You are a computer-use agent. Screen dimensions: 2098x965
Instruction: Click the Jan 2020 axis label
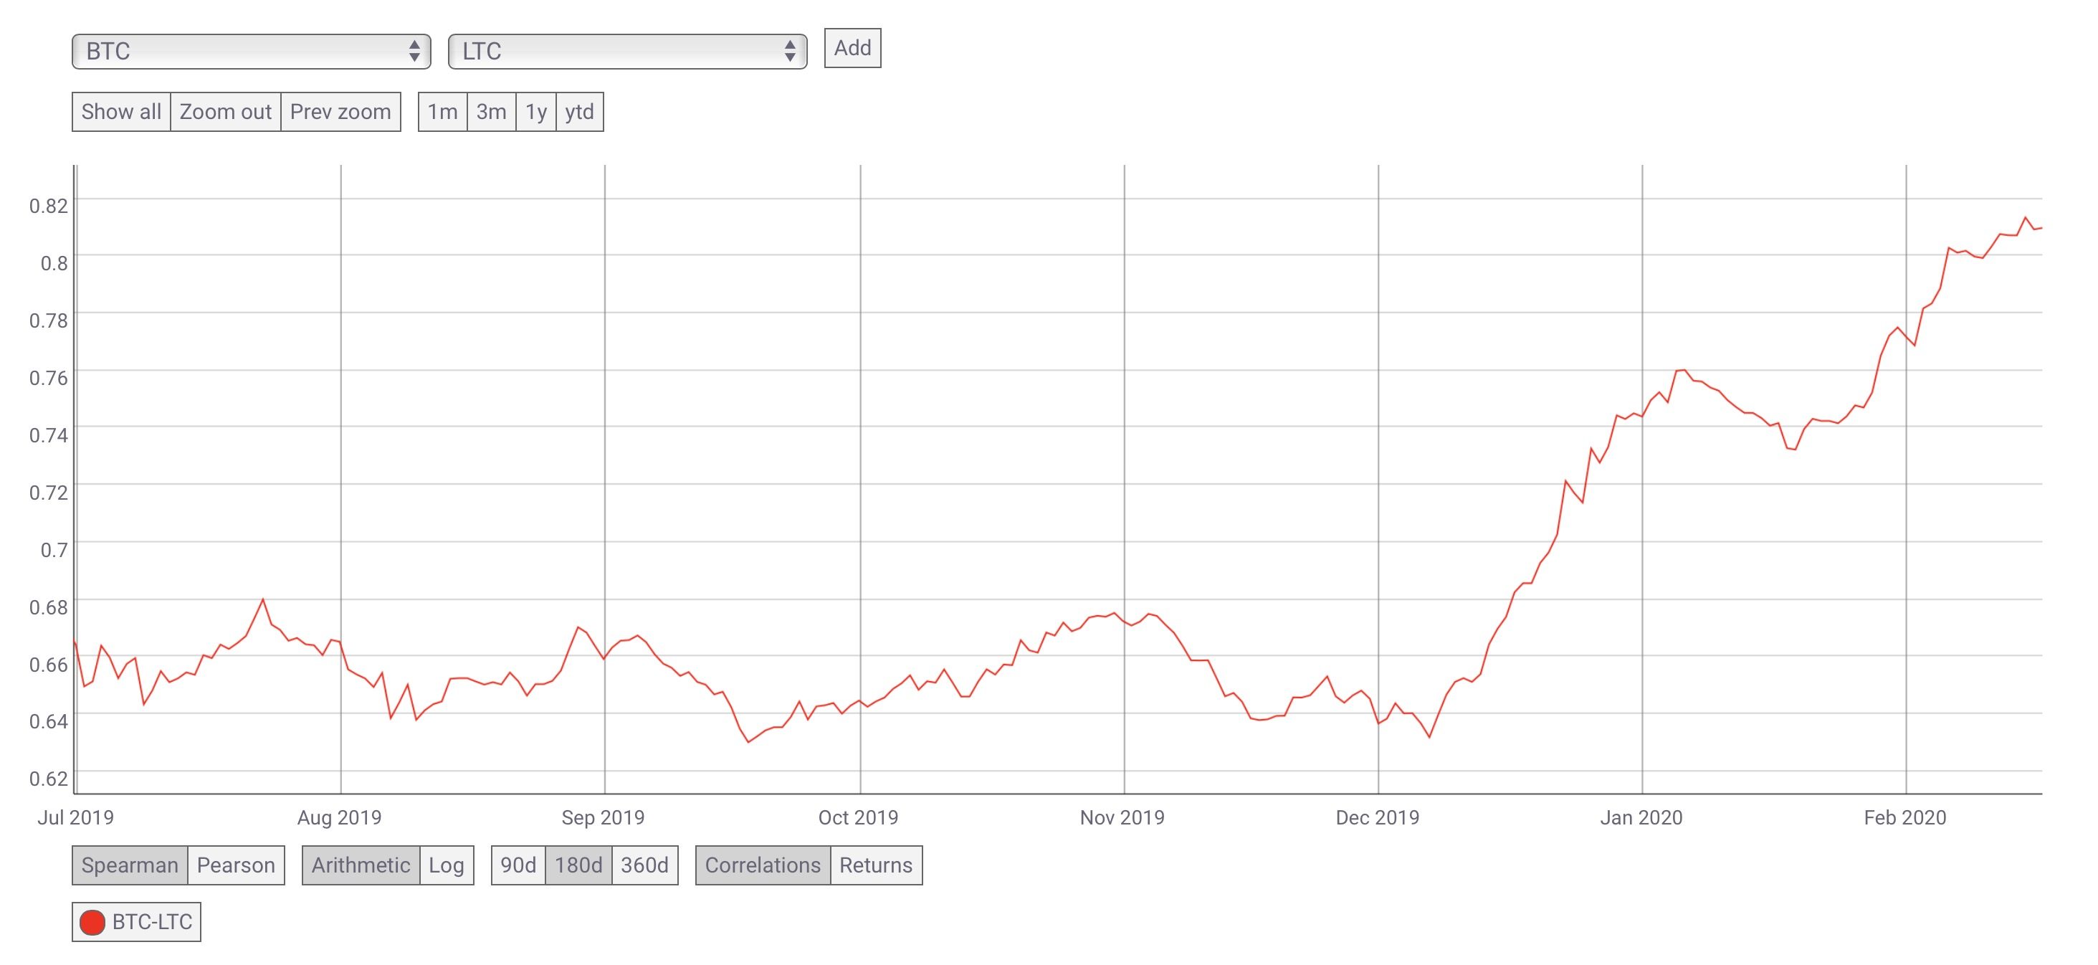1641,817
